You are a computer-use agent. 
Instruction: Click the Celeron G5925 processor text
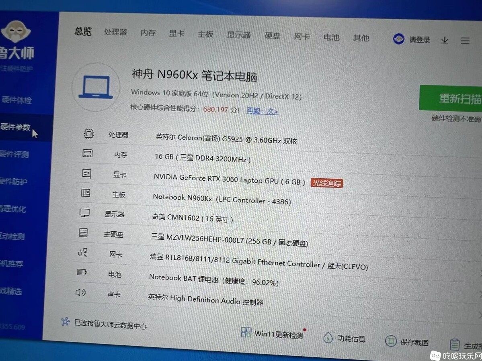click(x=226, y=139)
